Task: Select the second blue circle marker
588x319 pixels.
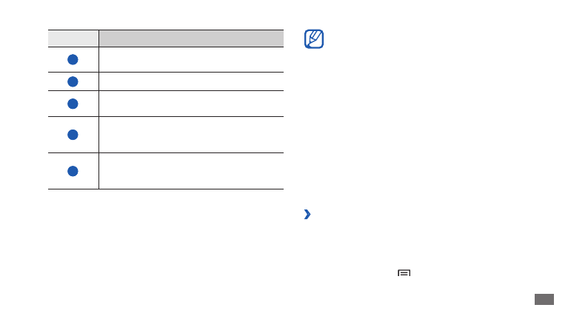Action: [73, 81]
